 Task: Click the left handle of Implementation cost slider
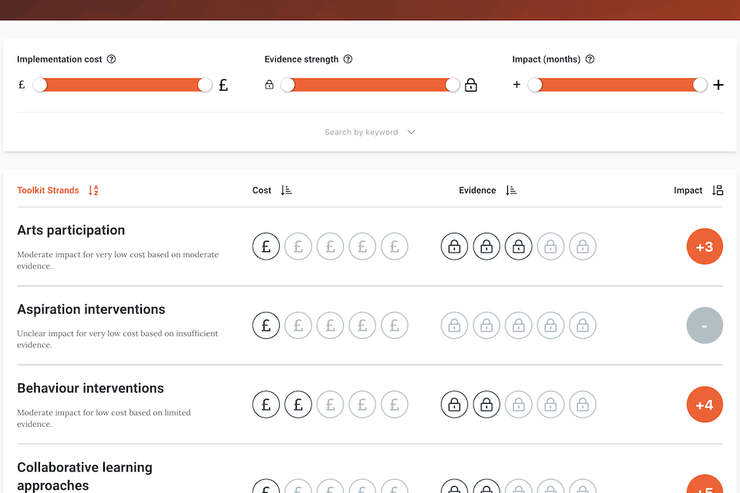[x=40, y=85]
